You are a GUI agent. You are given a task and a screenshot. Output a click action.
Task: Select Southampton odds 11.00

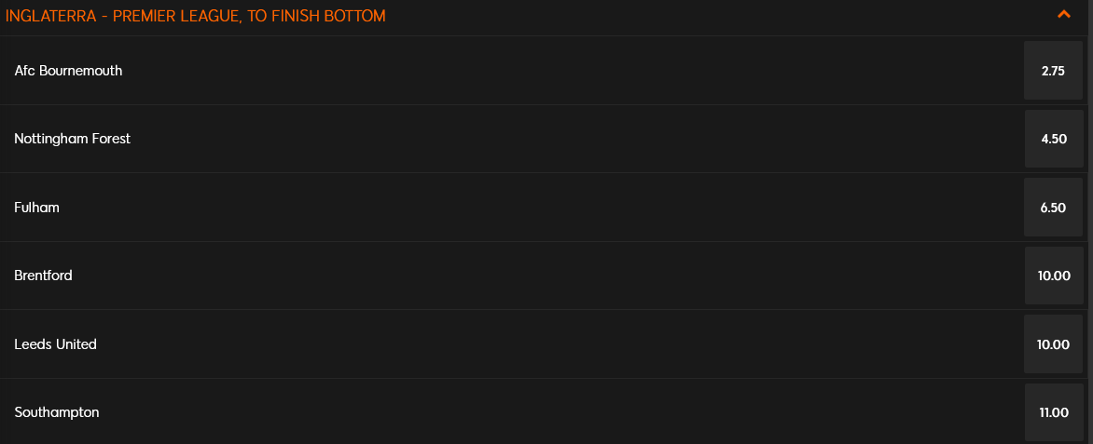coord(1053,412)
